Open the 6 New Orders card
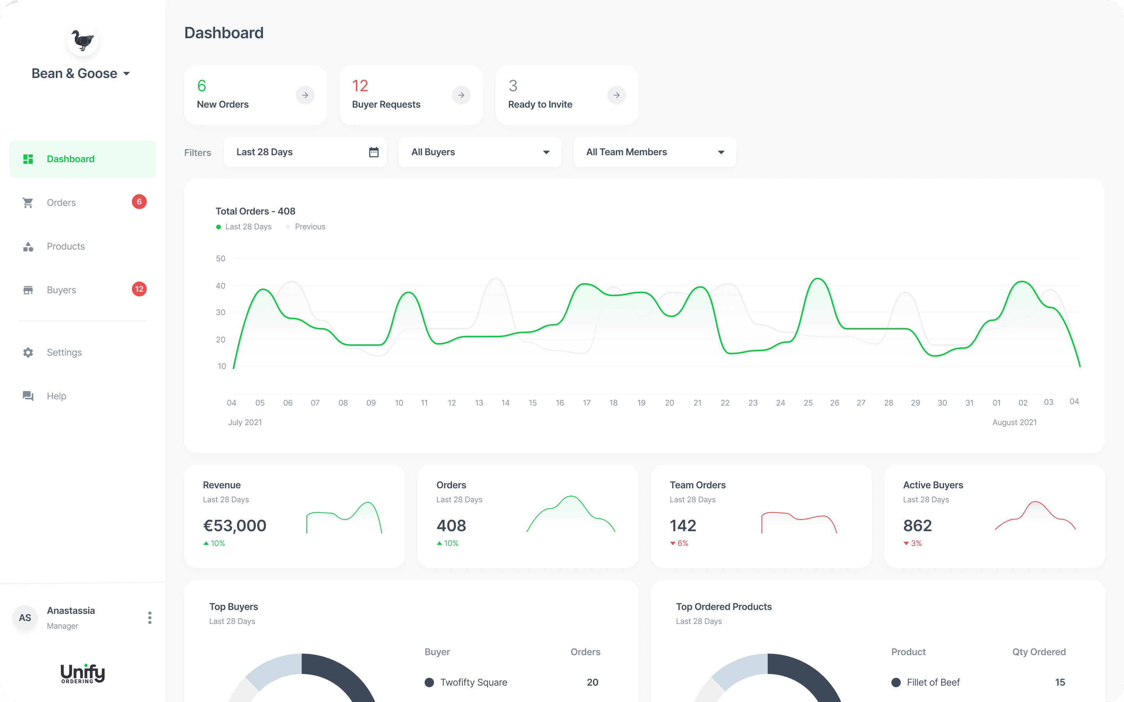1124x702 pixels. click(x=256, y=95)
